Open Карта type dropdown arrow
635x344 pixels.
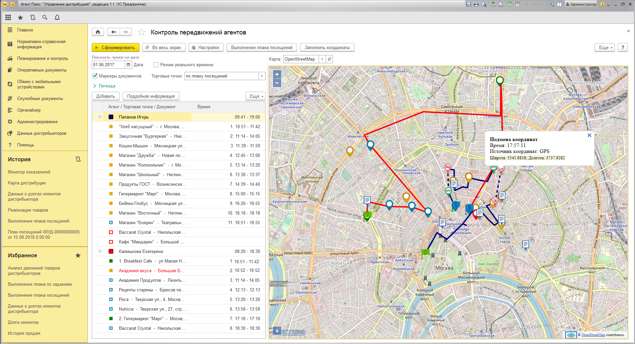click(322, 59)
